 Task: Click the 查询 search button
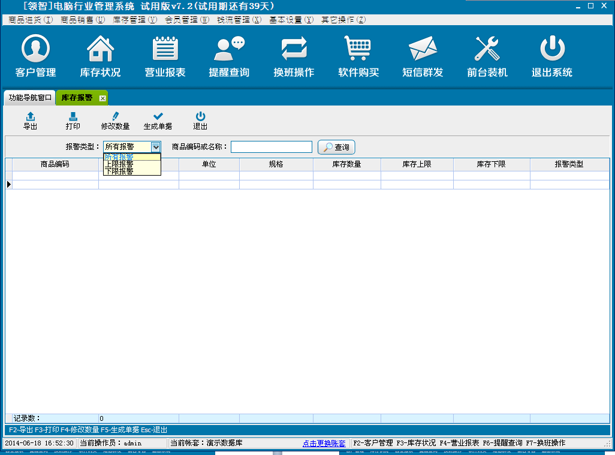click(x=336, y=147)
